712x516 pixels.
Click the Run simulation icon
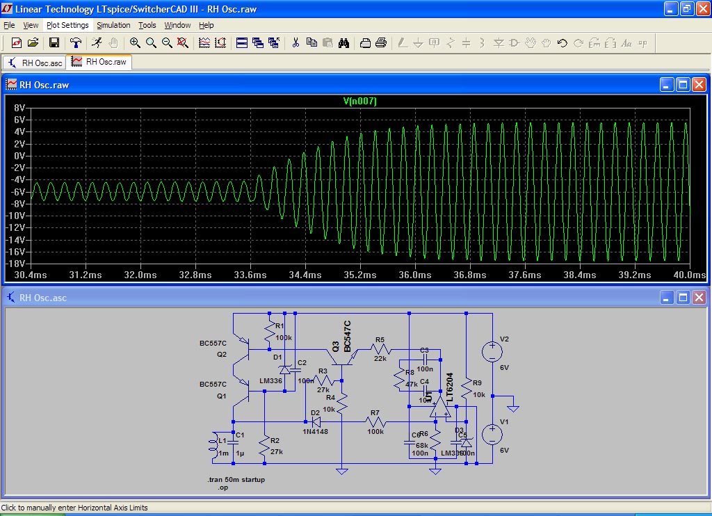(x=97, y=43)
